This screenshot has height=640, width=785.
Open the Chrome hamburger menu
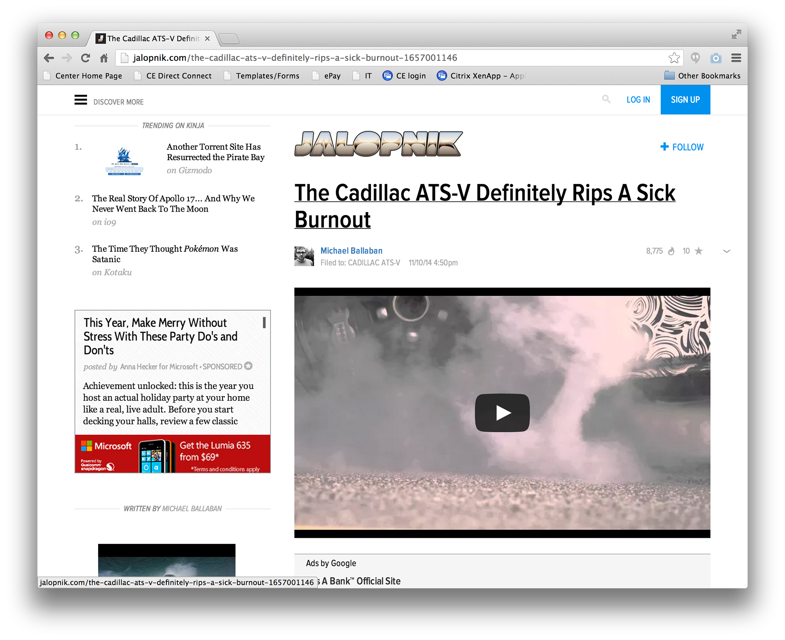736,58
